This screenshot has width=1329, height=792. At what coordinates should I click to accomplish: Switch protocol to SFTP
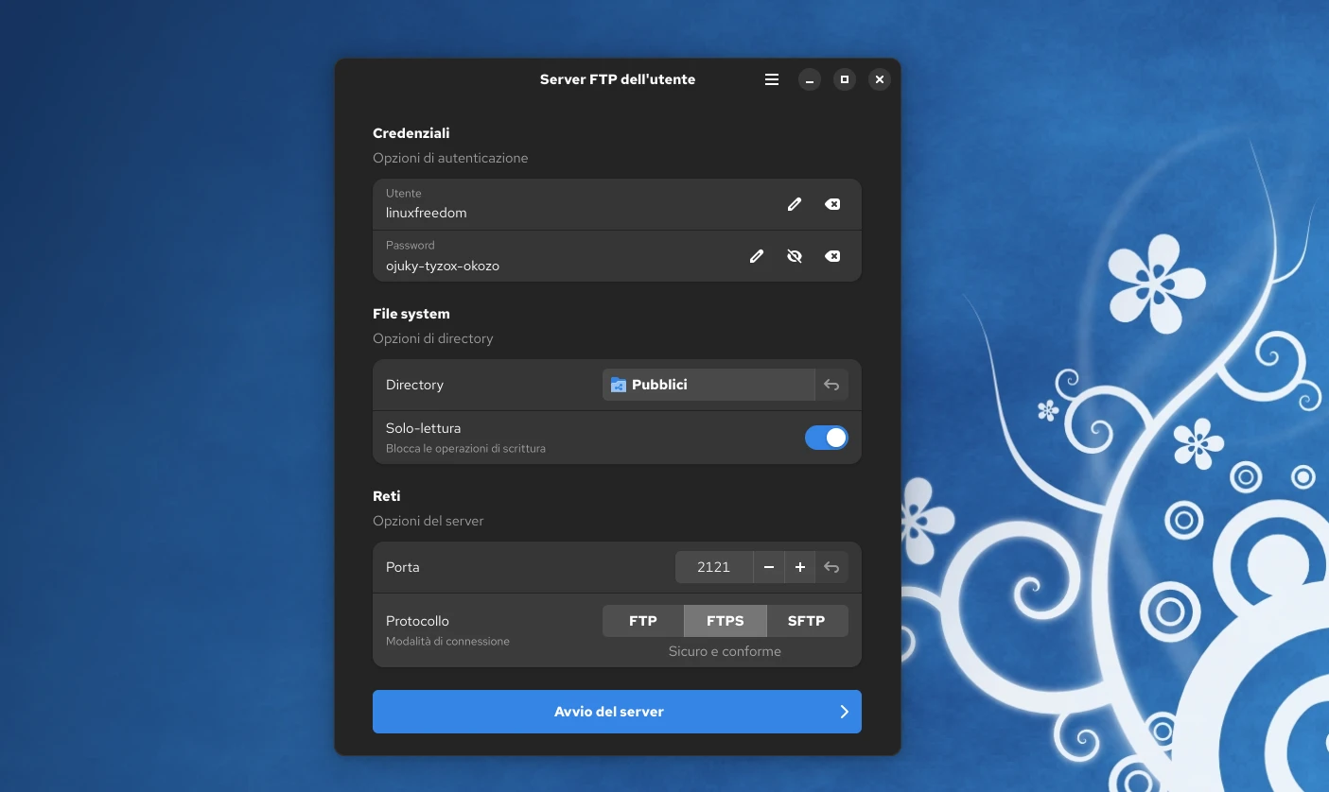point(807,621)
